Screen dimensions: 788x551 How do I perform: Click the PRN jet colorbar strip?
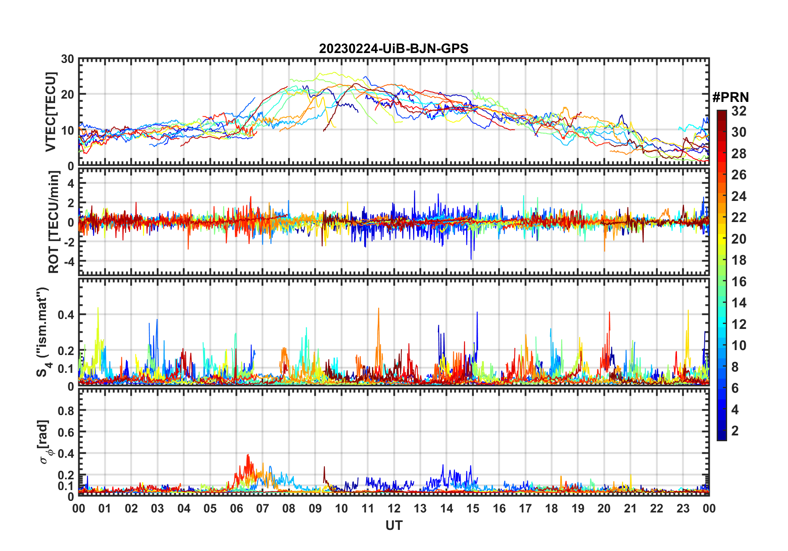click(x=722, y=275)
